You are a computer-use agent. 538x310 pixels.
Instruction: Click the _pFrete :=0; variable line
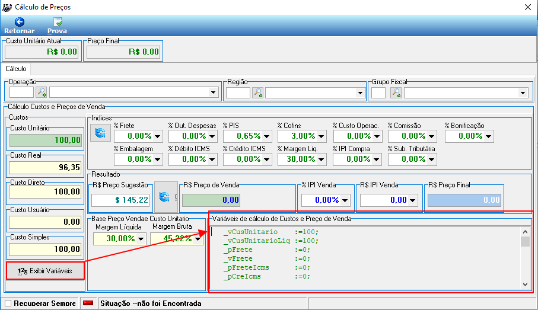click(x=267, y=250)
